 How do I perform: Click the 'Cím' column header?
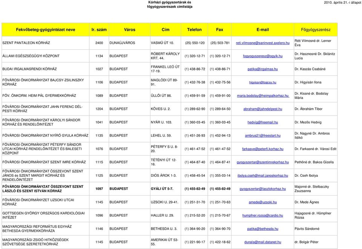tap(166, 29)
